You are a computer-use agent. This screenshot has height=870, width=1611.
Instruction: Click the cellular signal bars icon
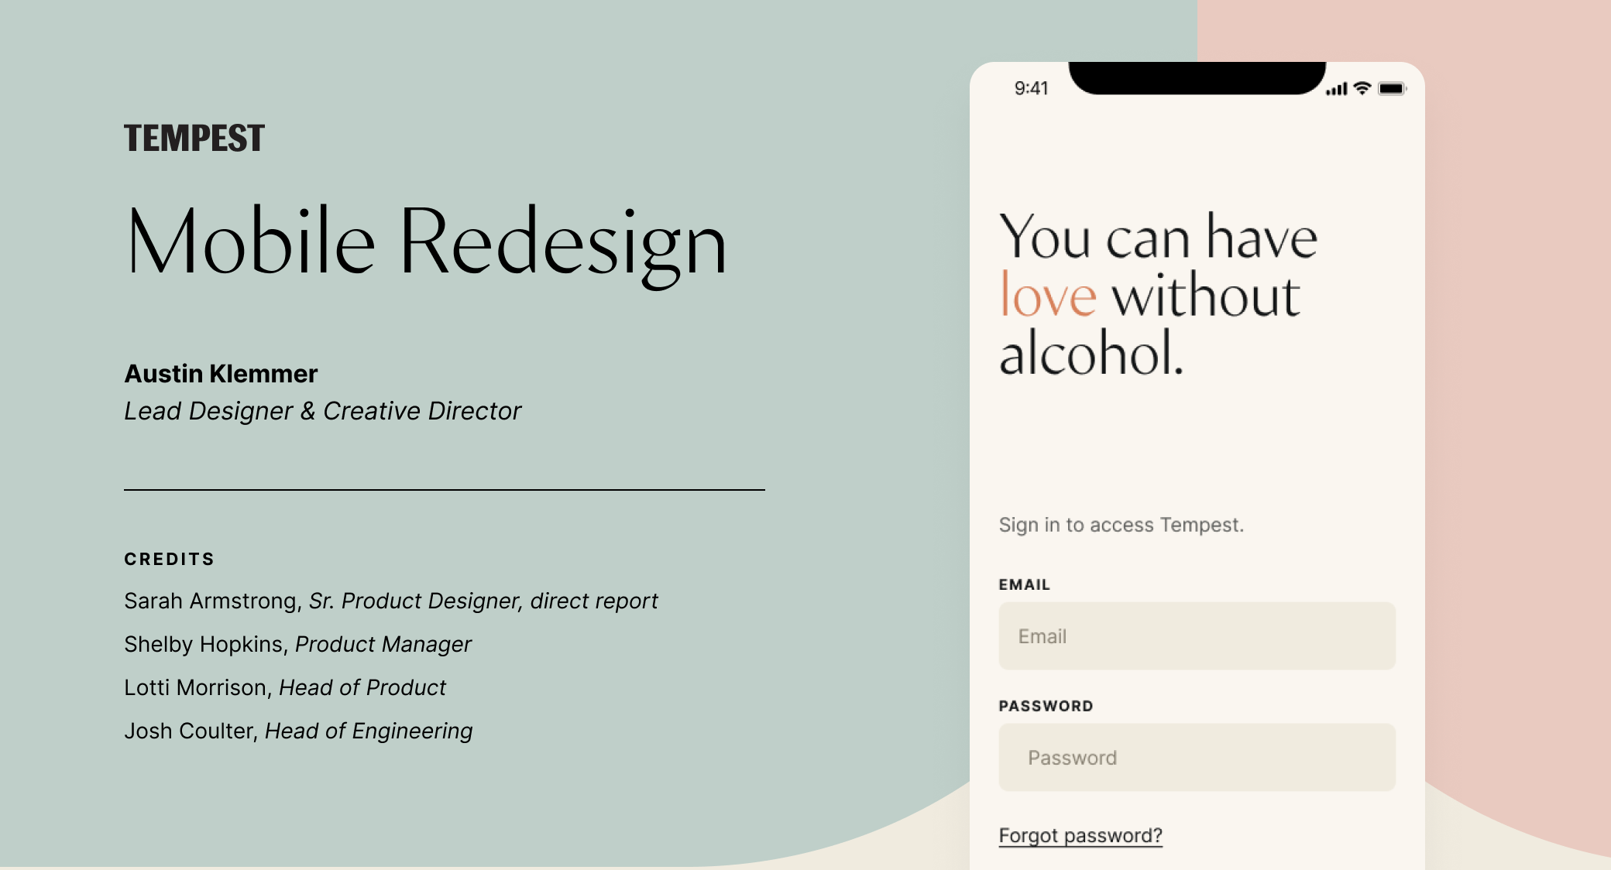point(1336,90)
